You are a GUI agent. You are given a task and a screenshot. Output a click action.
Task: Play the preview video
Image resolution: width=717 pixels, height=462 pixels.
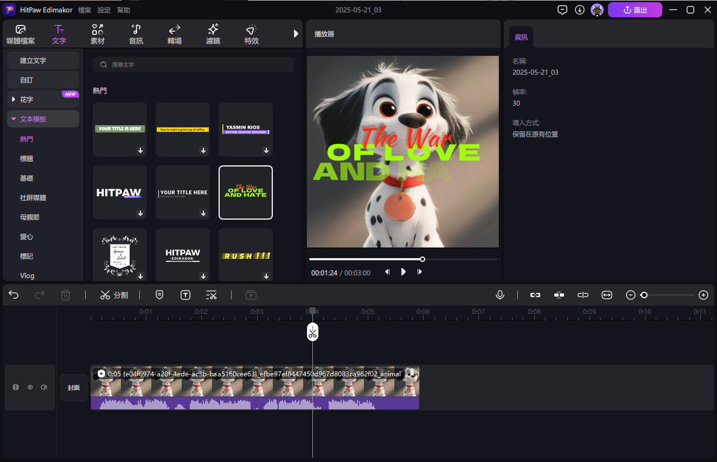coord(403,272)
